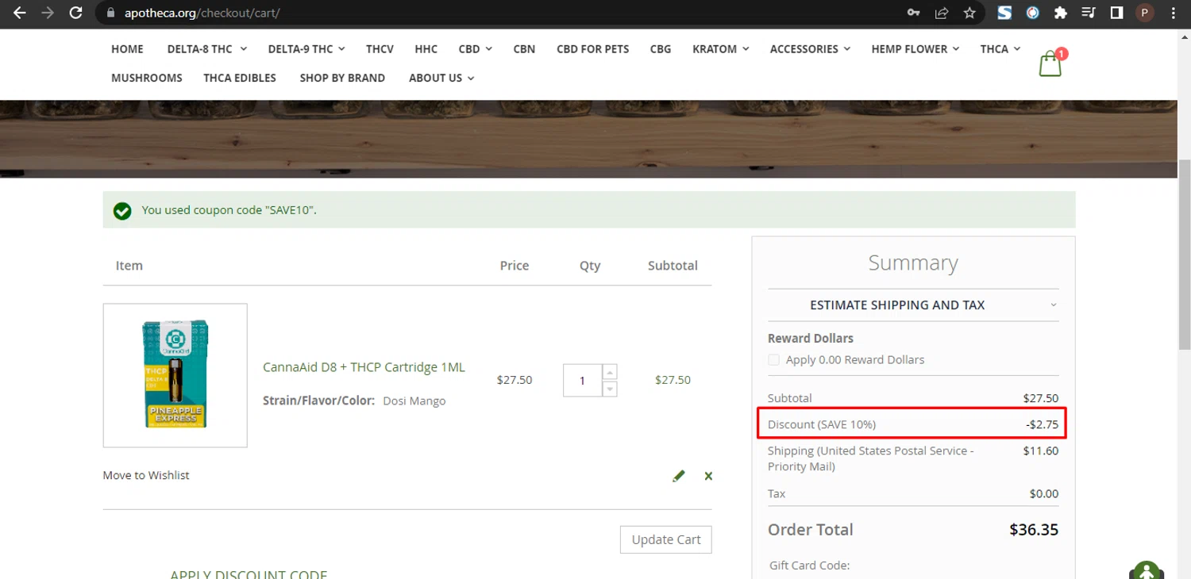Click the browser forward arrow

(47, 13)
